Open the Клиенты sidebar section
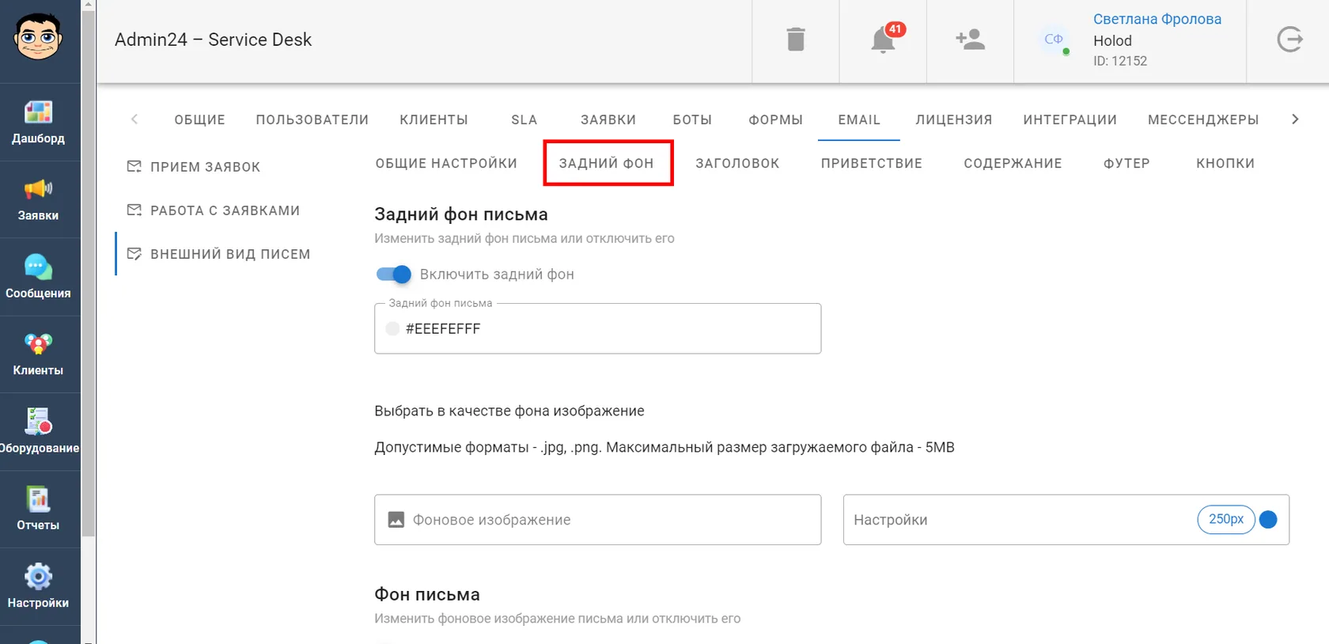 click(39, 354)
